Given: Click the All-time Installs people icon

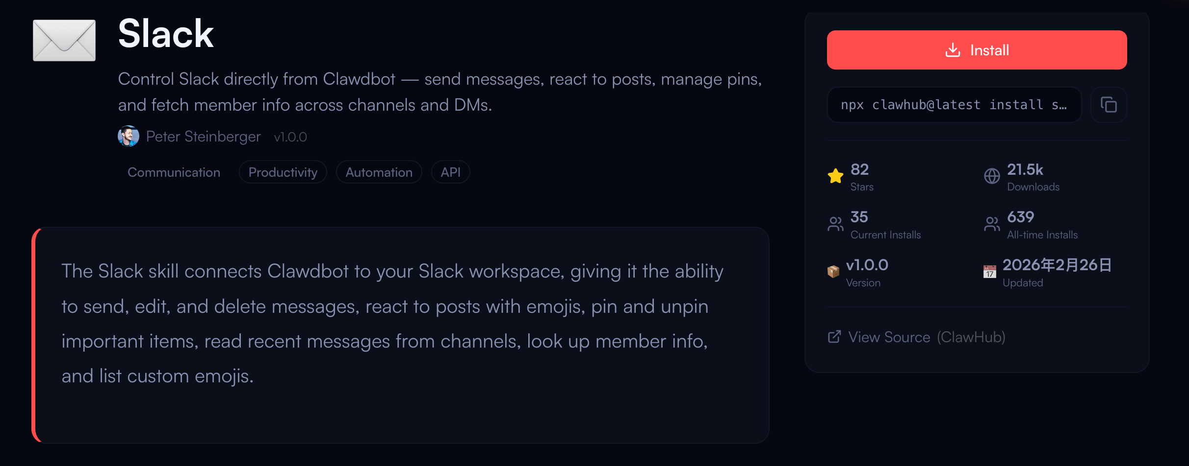Looking at the screenshot, I should 992,224.
